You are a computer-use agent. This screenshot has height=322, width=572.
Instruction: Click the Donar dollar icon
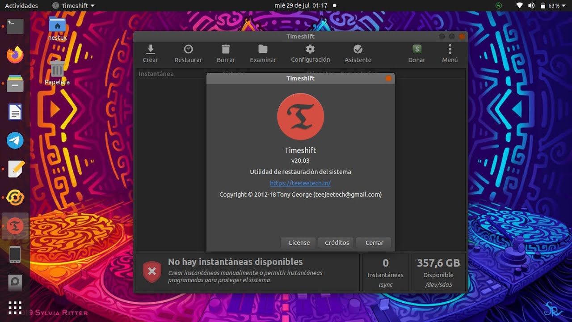[416, 49]
